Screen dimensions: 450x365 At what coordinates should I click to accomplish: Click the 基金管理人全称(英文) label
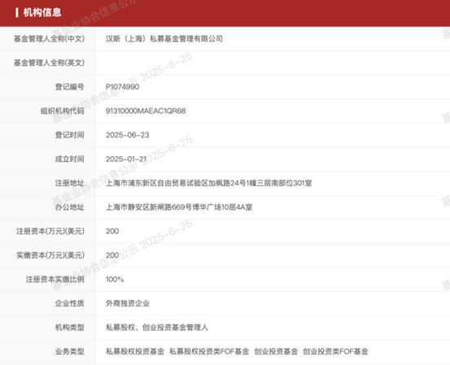[49, 63]
